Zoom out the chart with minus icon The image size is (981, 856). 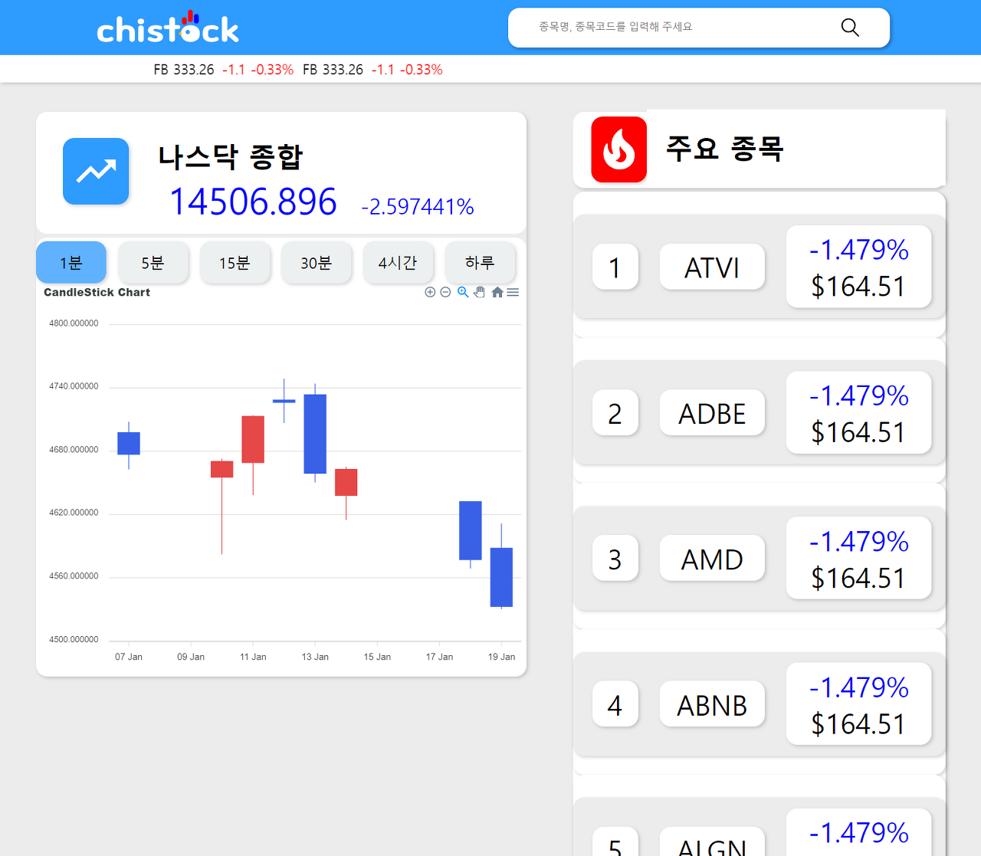pyautogui.click(x=445, y=292)
